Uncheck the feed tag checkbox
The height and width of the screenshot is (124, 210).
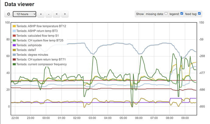click(x=199, y=14)
